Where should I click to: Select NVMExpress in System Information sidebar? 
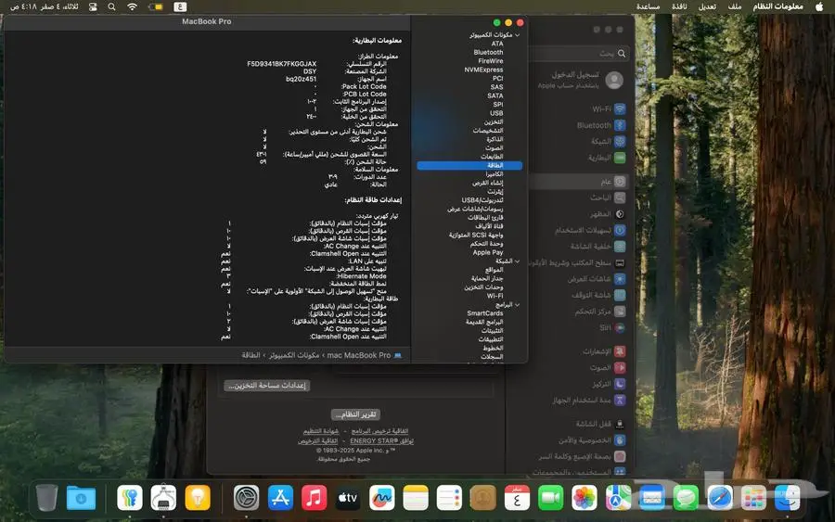point(483,70)
